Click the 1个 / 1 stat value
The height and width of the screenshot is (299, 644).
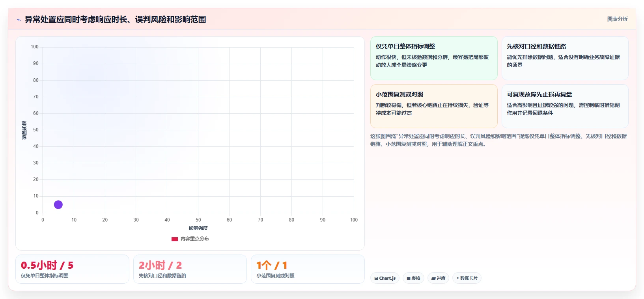tap(272, 265)
